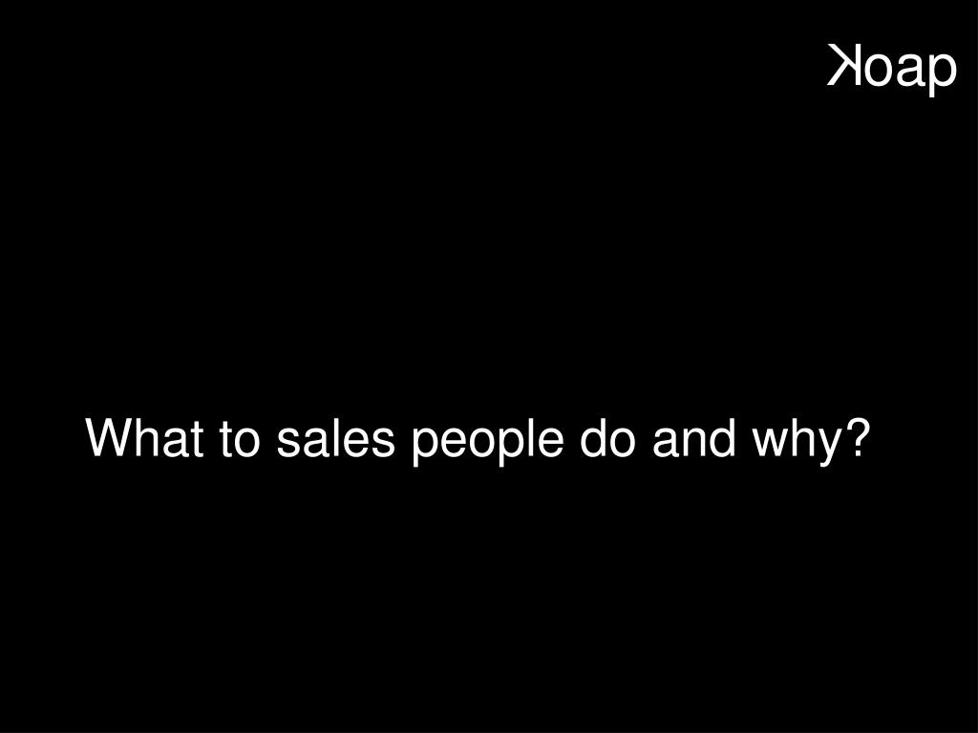Screen dimensions: 978x733
Task: Select the letter o in the Koap logo
Action: coord(877,69)
